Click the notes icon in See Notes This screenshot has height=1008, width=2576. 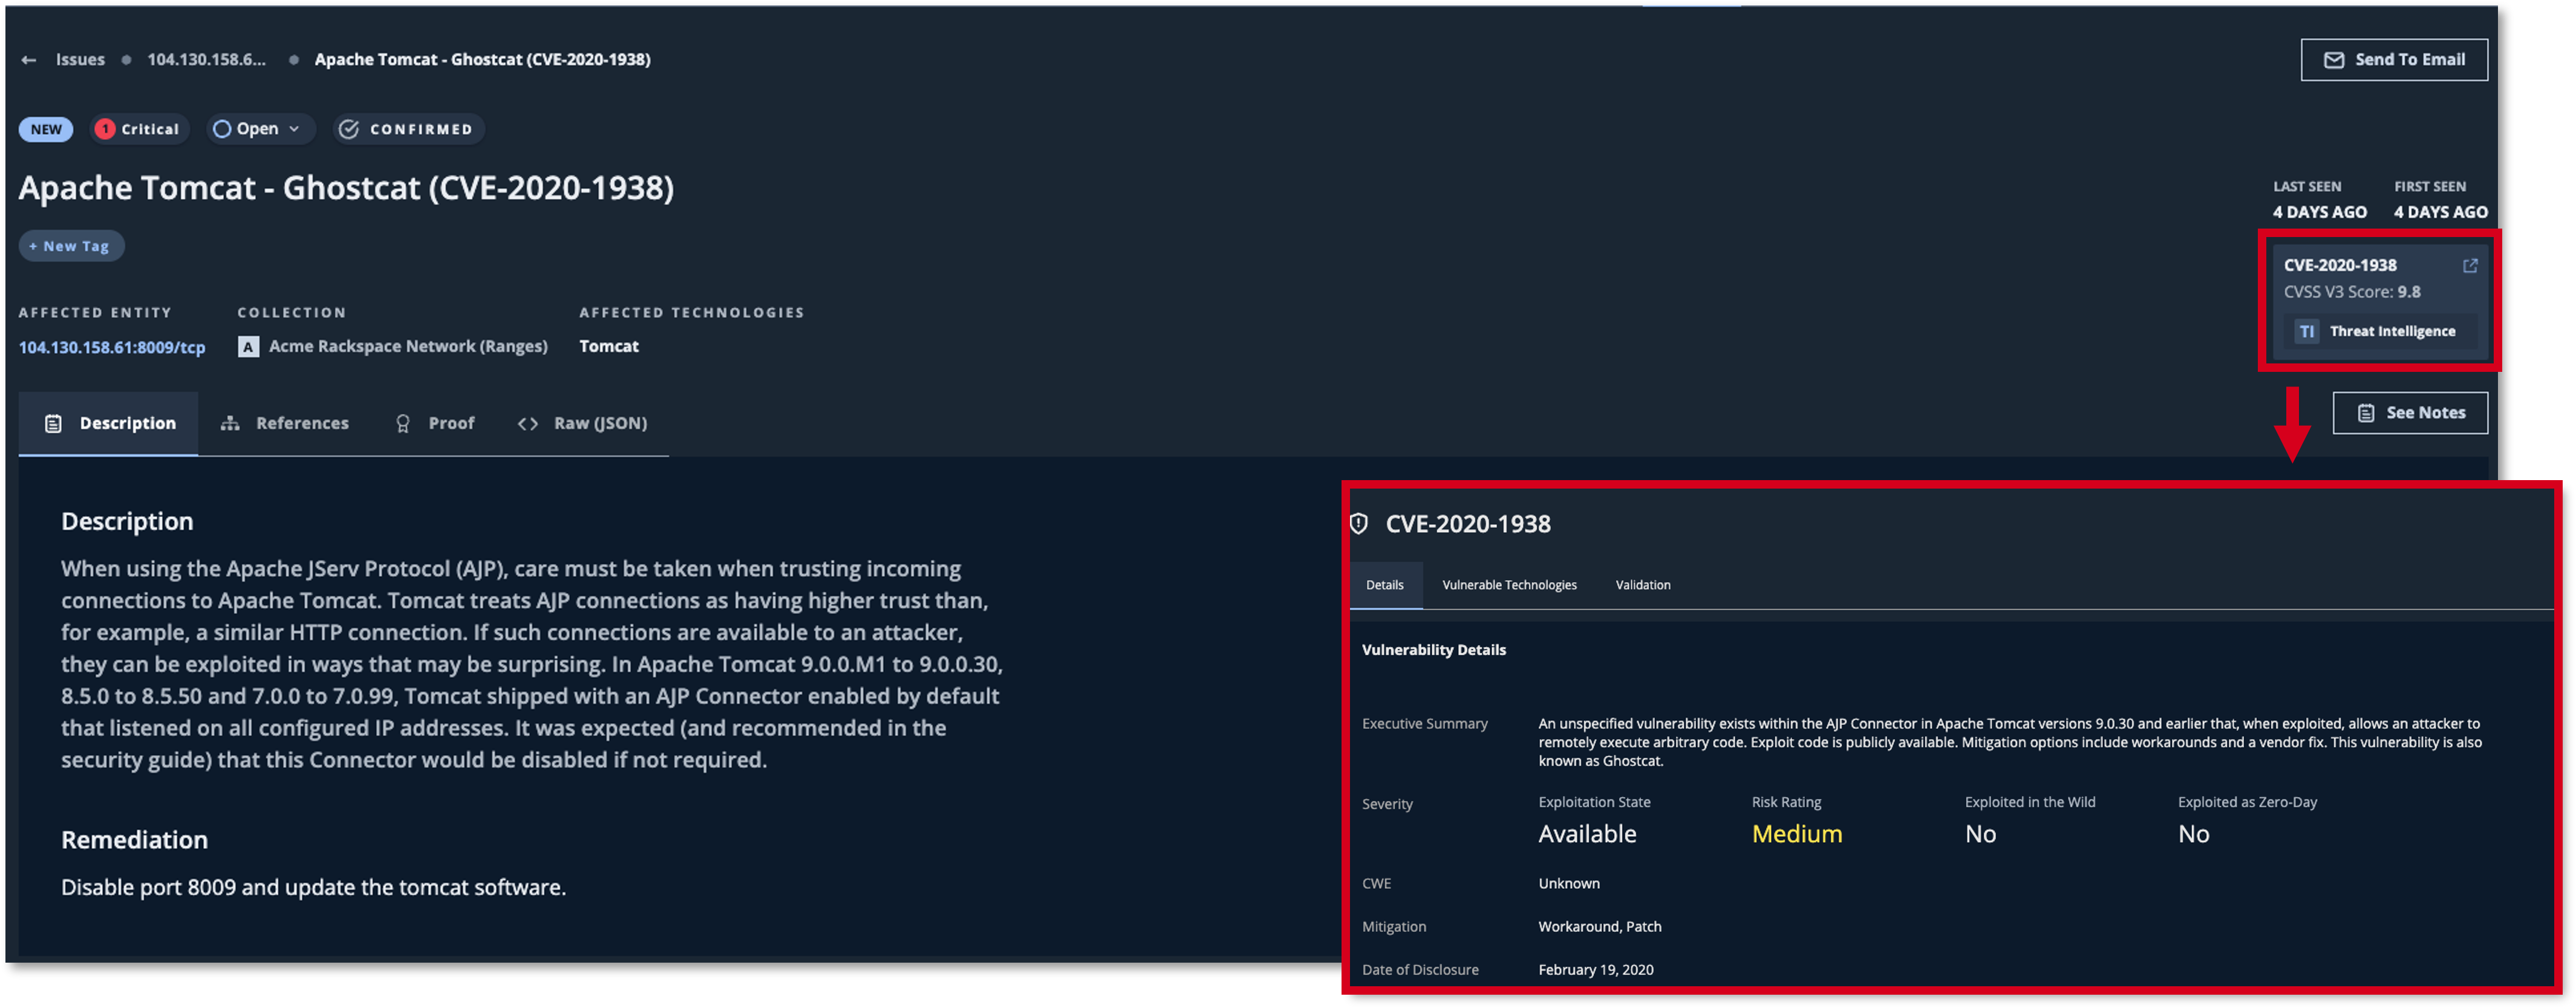coord(2366,413)
